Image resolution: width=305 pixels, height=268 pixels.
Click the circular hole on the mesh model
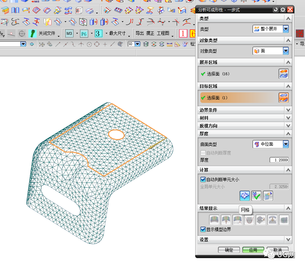tap(116, 135)
